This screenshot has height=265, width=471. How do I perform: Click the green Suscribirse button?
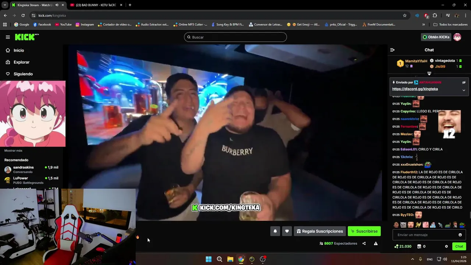coord(364,231)
